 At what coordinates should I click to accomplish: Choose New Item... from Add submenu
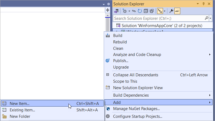tap(52, 103)
